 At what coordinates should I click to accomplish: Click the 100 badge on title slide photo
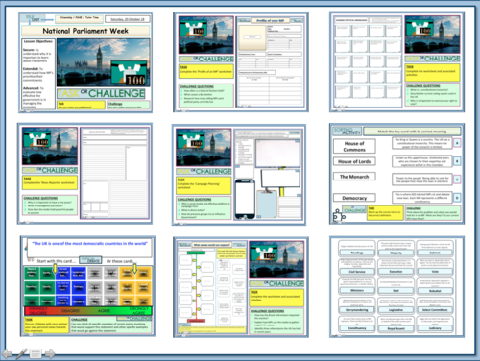click(130, 74)
